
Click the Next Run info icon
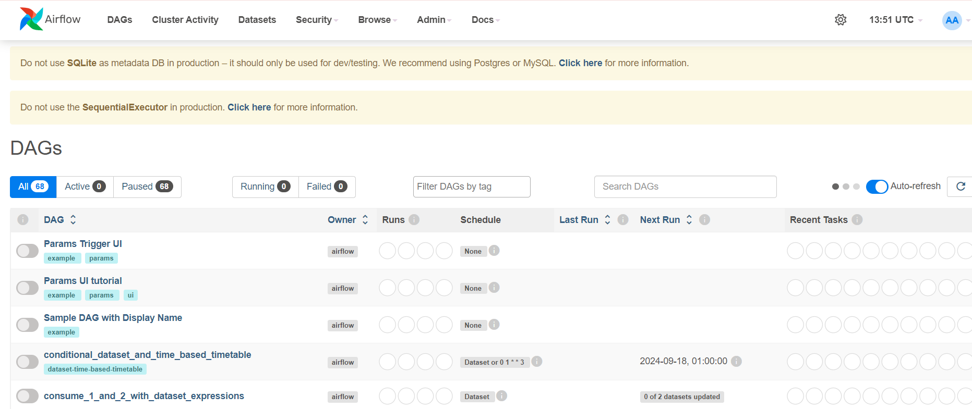pos(704,220)
